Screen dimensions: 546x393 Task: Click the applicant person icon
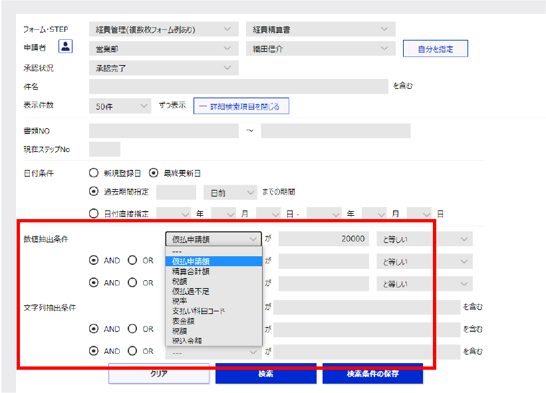point(66,48)
